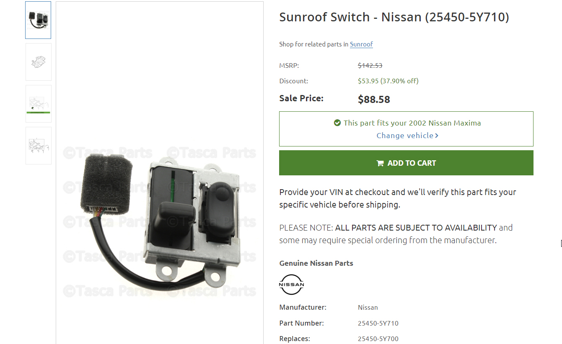Screen dimensions: 562x344
Task: Click part number value 25450-5Y710
Action: (378, 323)
